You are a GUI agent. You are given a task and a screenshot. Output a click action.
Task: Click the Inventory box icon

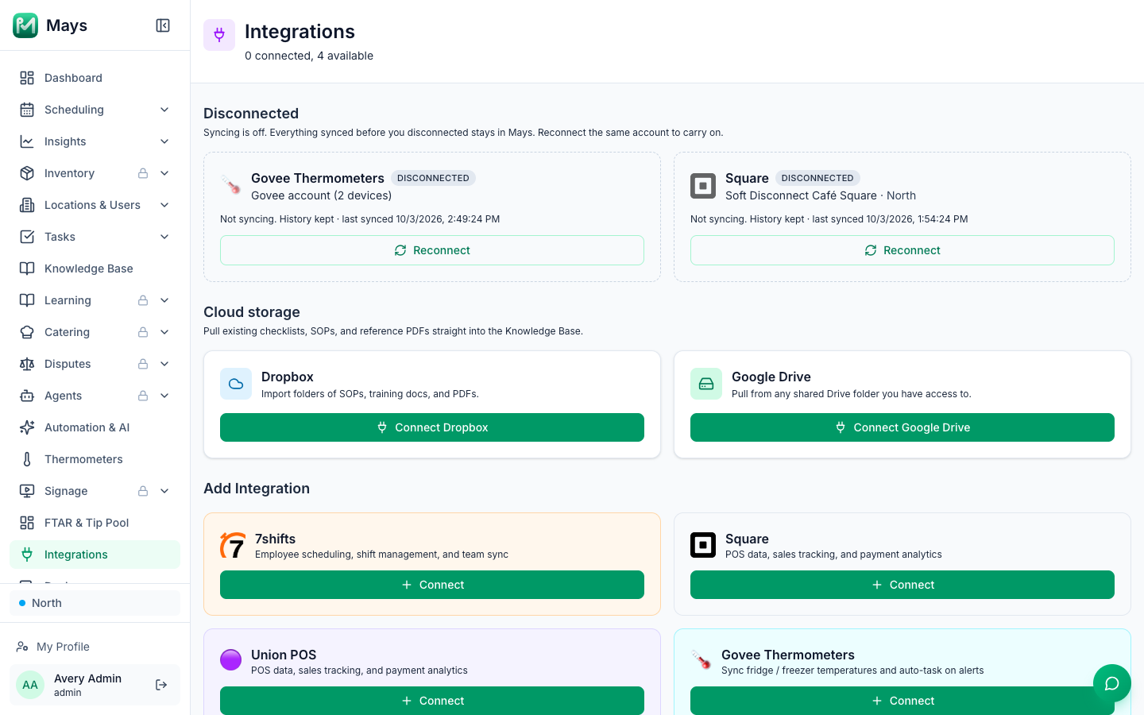27,173
